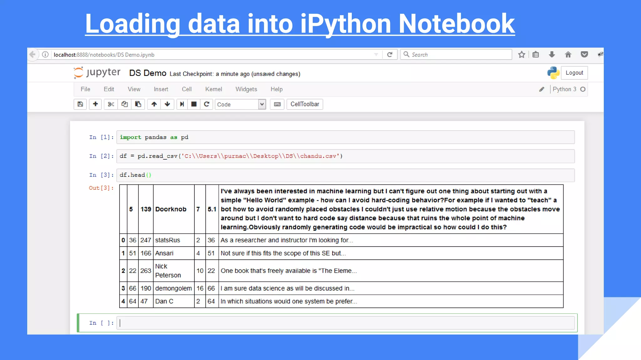Open site information icon in the address bar
641x360 pixels.
click(45, 55)
